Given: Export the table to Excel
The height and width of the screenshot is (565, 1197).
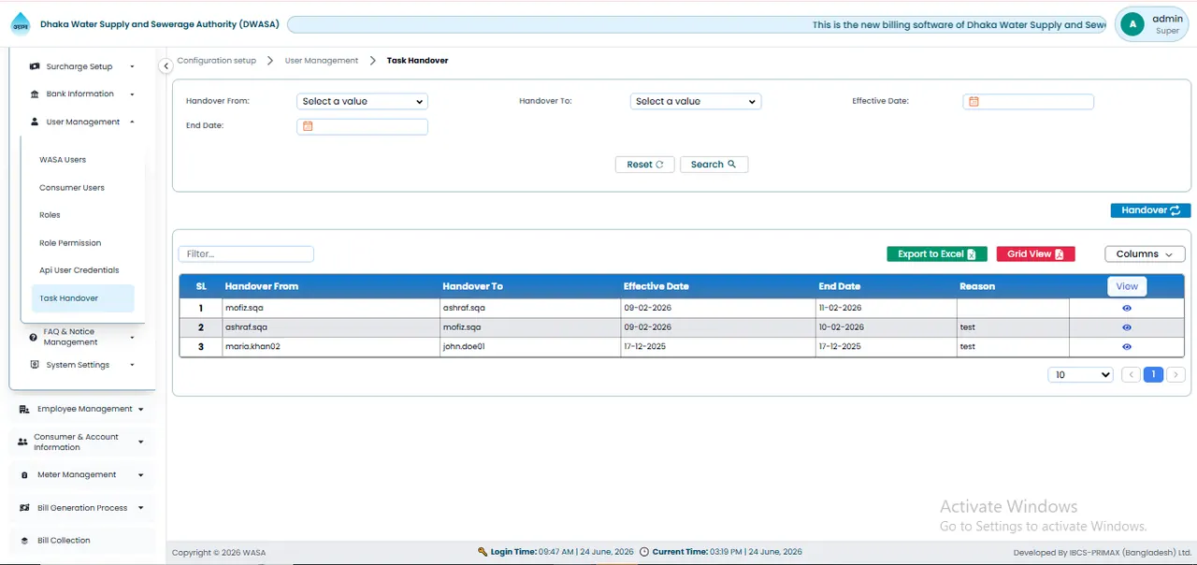Looking at the screenshot, I should [936, 254].
